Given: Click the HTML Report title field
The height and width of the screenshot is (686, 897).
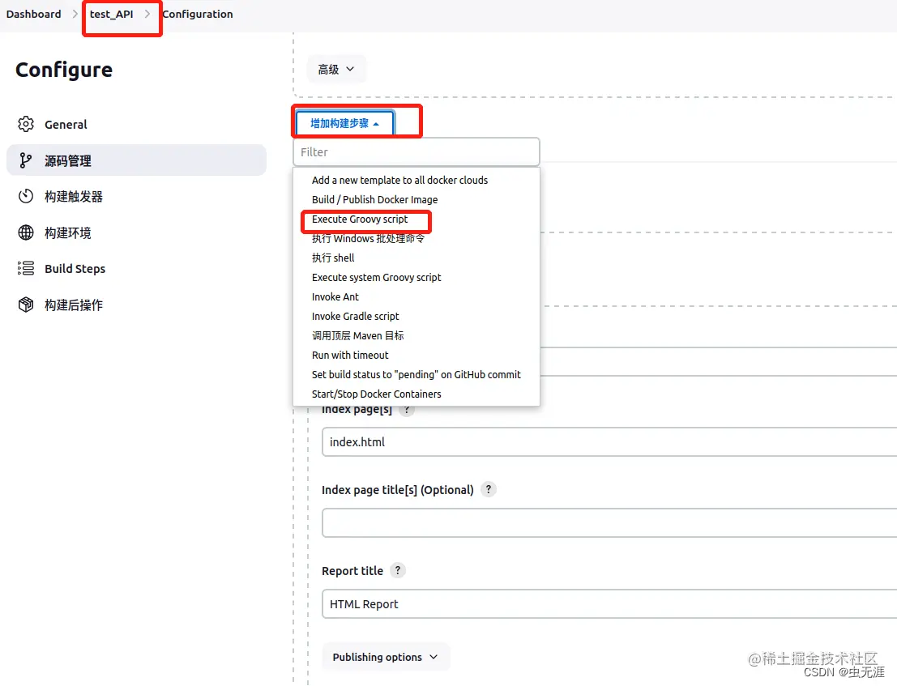Looking at the screenshot, I should 609,604.
